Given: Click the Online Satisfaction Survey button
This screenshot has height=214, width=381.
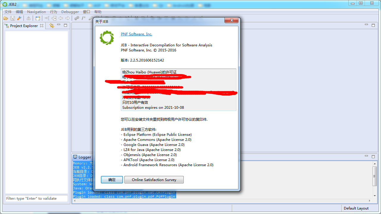Looking at the screenshot, I should point(154,180).
